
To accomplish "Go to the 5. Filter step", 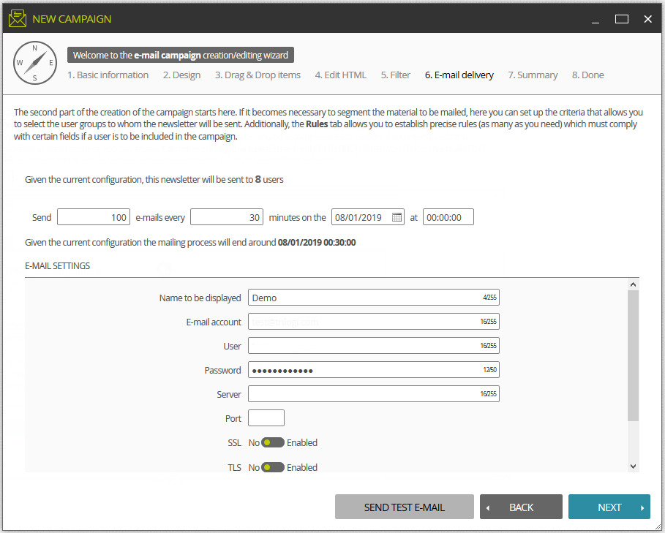I will (x=395, y=75).
